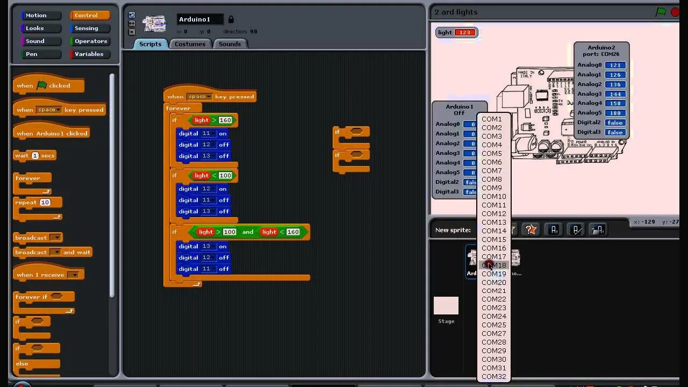Click the 'A' with pencil new sprite icon

(576, 230)
